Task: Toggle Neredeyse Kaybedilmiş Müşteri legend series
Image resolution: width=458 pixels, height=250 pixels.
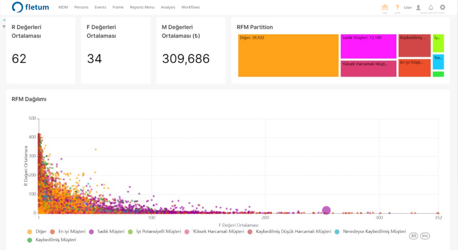Action: click(370, 231)
